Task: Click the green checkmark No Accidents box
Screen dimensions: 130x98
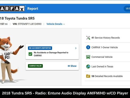Action: click(x=30, y=54)
